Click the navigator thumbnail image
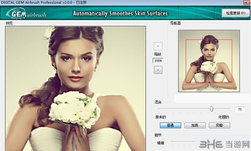 (x=209, y=61)
